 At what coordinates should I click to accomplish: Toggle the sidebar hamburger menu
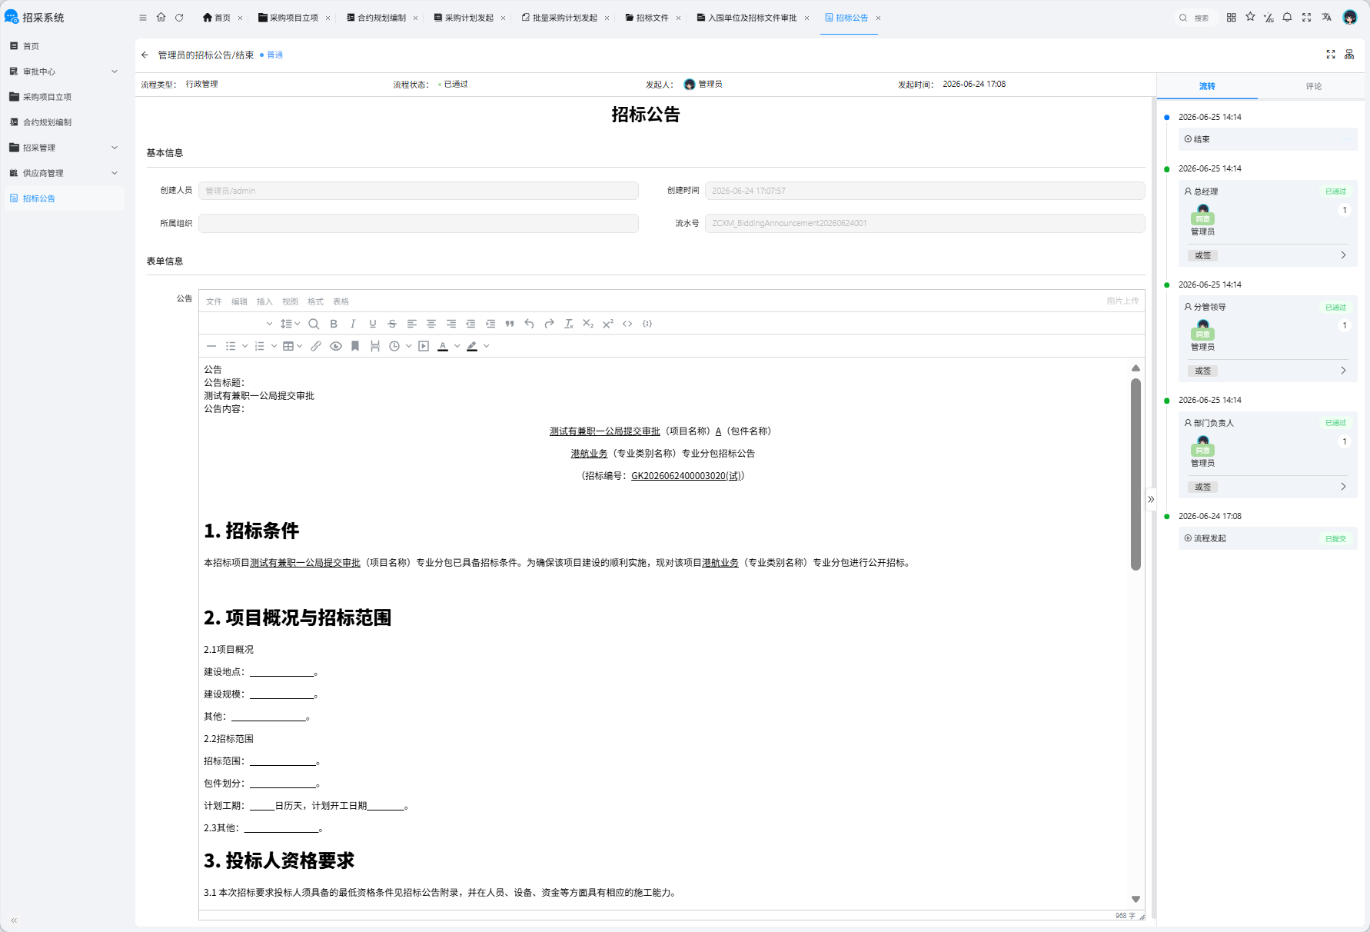(143, 18)
